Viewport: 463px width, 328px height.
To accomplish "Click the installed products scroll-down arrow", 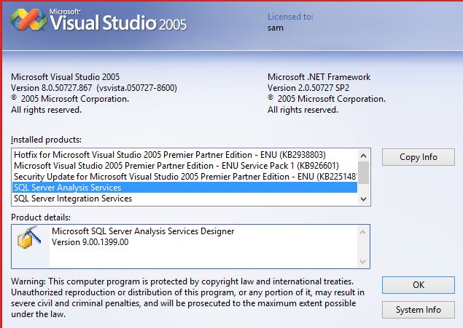I will point(364,199).
